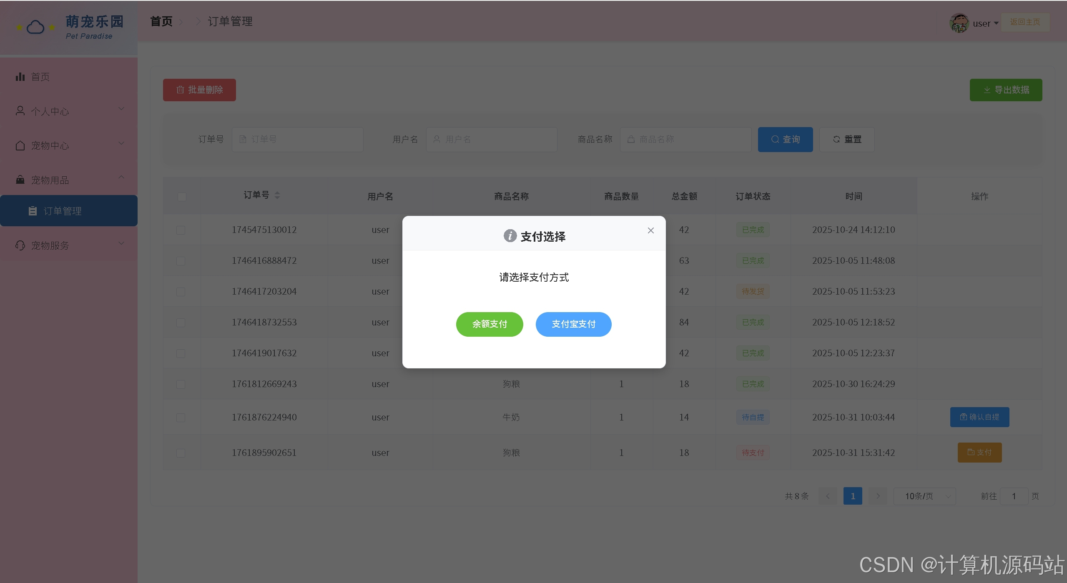This screenshot has width=1067, height=583.
Task: Toggle the select-all checkbox in table header
Action: (x=182, y=197)
